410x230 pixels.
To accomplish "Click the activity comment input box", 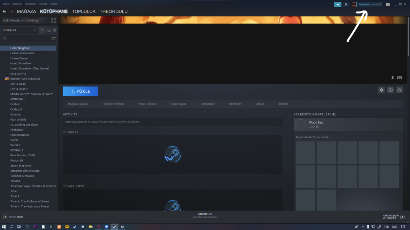I will 172,122.
